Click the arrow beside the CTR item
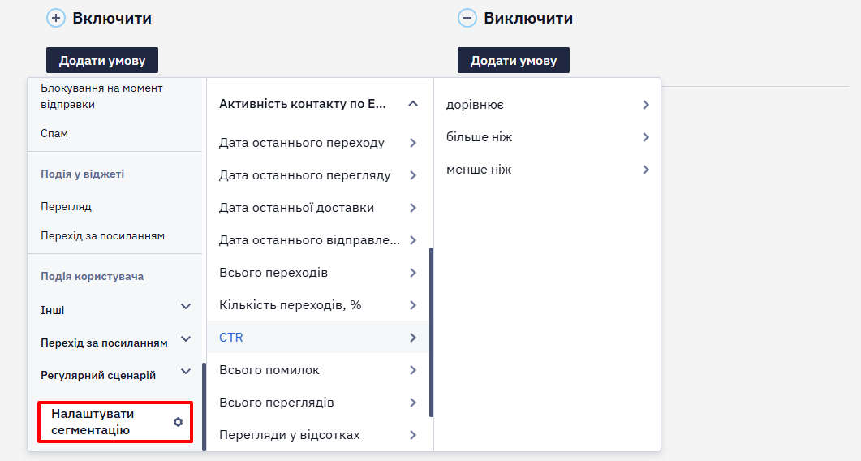Image resolution: width=861 pixels, height=461 pixels. coord(413,338)
